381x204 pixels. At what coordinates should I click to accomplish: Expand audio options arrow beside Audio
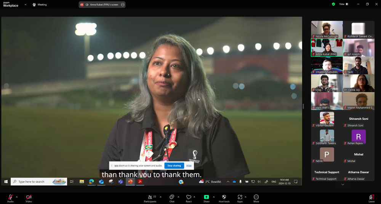pyautogui.click(x=17, y=197)
